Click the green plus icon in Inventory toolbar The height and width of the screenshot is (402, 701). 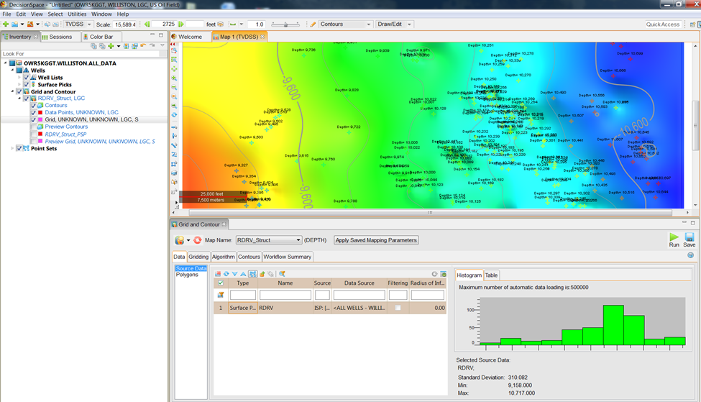[111, 45]
